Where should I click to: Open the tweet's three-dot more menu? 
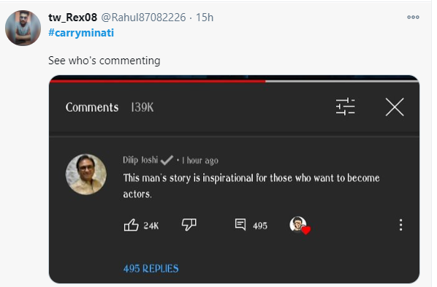coord(413,18)
